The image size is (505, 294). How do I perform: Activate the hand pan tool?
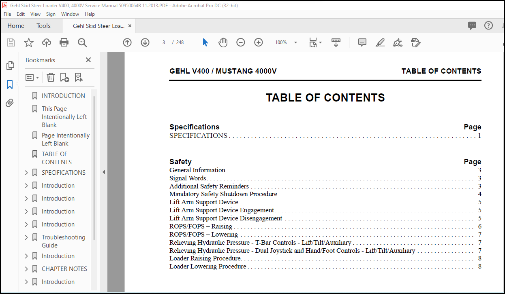click(x=223, y=42)
